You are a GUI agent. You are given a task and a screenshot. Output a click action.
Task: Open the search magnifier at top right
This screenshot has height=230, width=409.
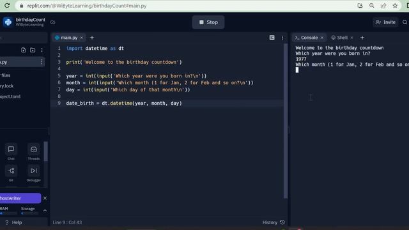(405, 22)
